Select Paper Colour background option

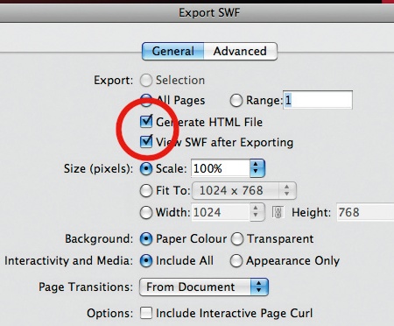pyautogui.click(x=146, y=239)
